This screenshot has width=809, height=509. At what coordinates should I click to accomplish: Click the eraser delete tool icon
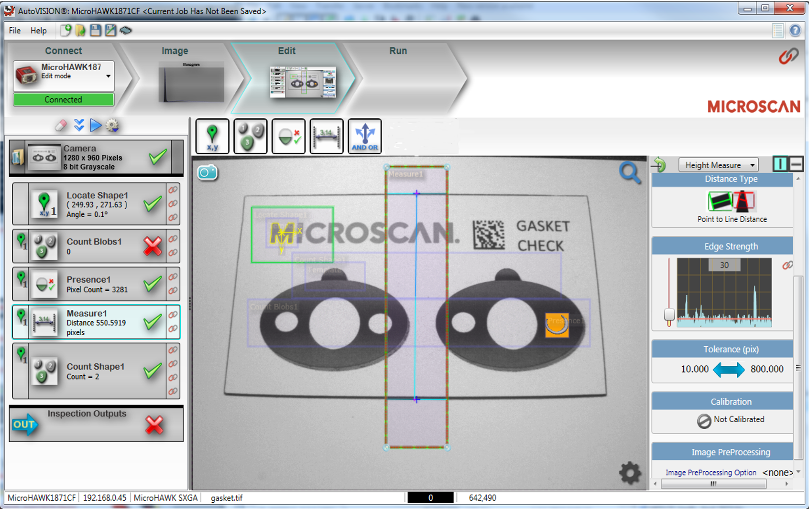point(61,126)
